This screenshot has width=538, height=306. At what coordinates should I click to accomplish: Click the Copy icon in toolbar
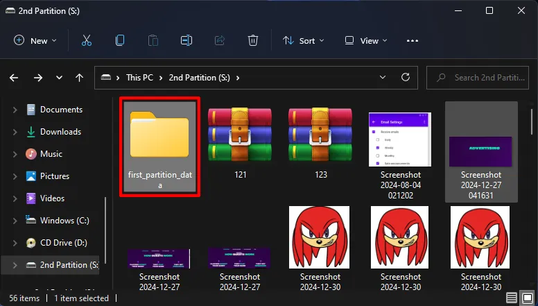[x=120, y=40]
